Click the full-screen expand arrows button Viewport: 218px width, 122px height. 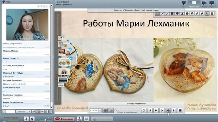86,119
